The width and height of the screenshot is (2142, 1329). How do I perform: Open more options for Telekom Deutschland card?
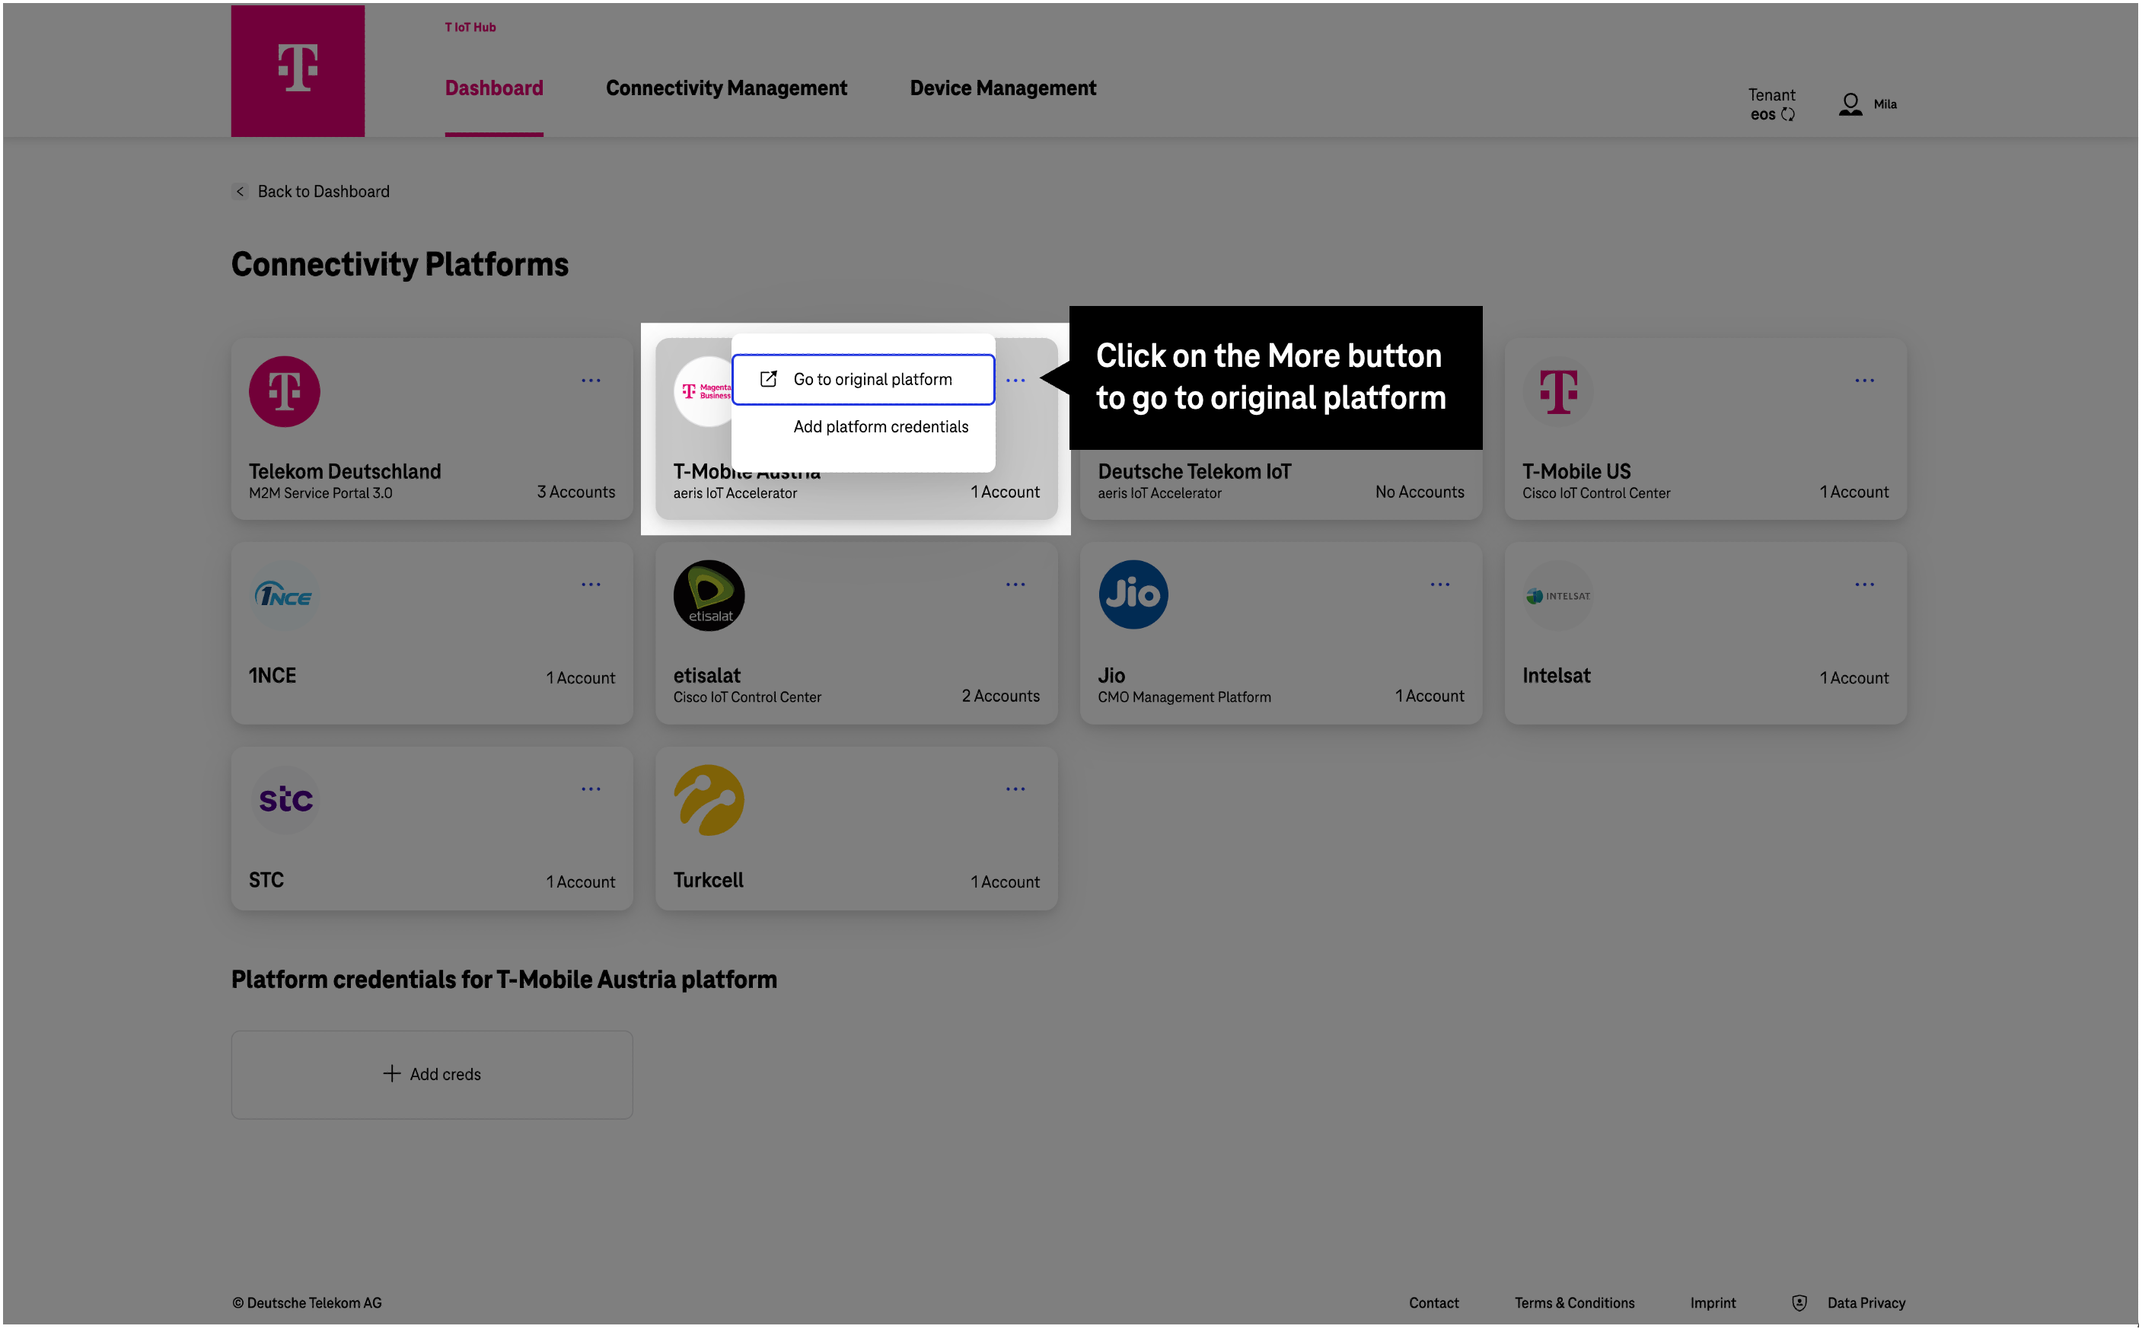[x=591, y=381]
